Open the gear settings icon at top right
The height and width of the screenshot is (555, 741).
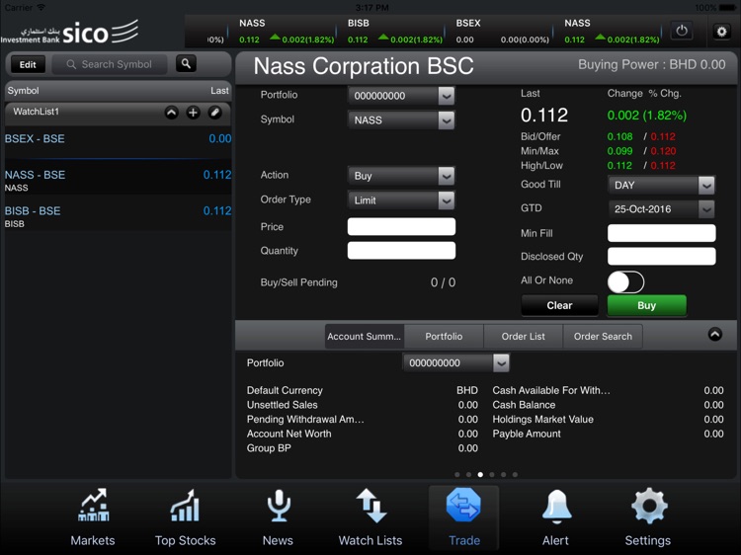point(721,32)
